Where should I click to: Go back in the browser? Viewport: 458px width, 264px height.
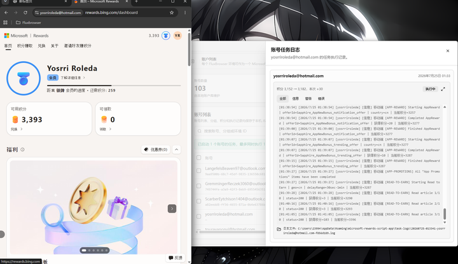click(x=6, y=13)
